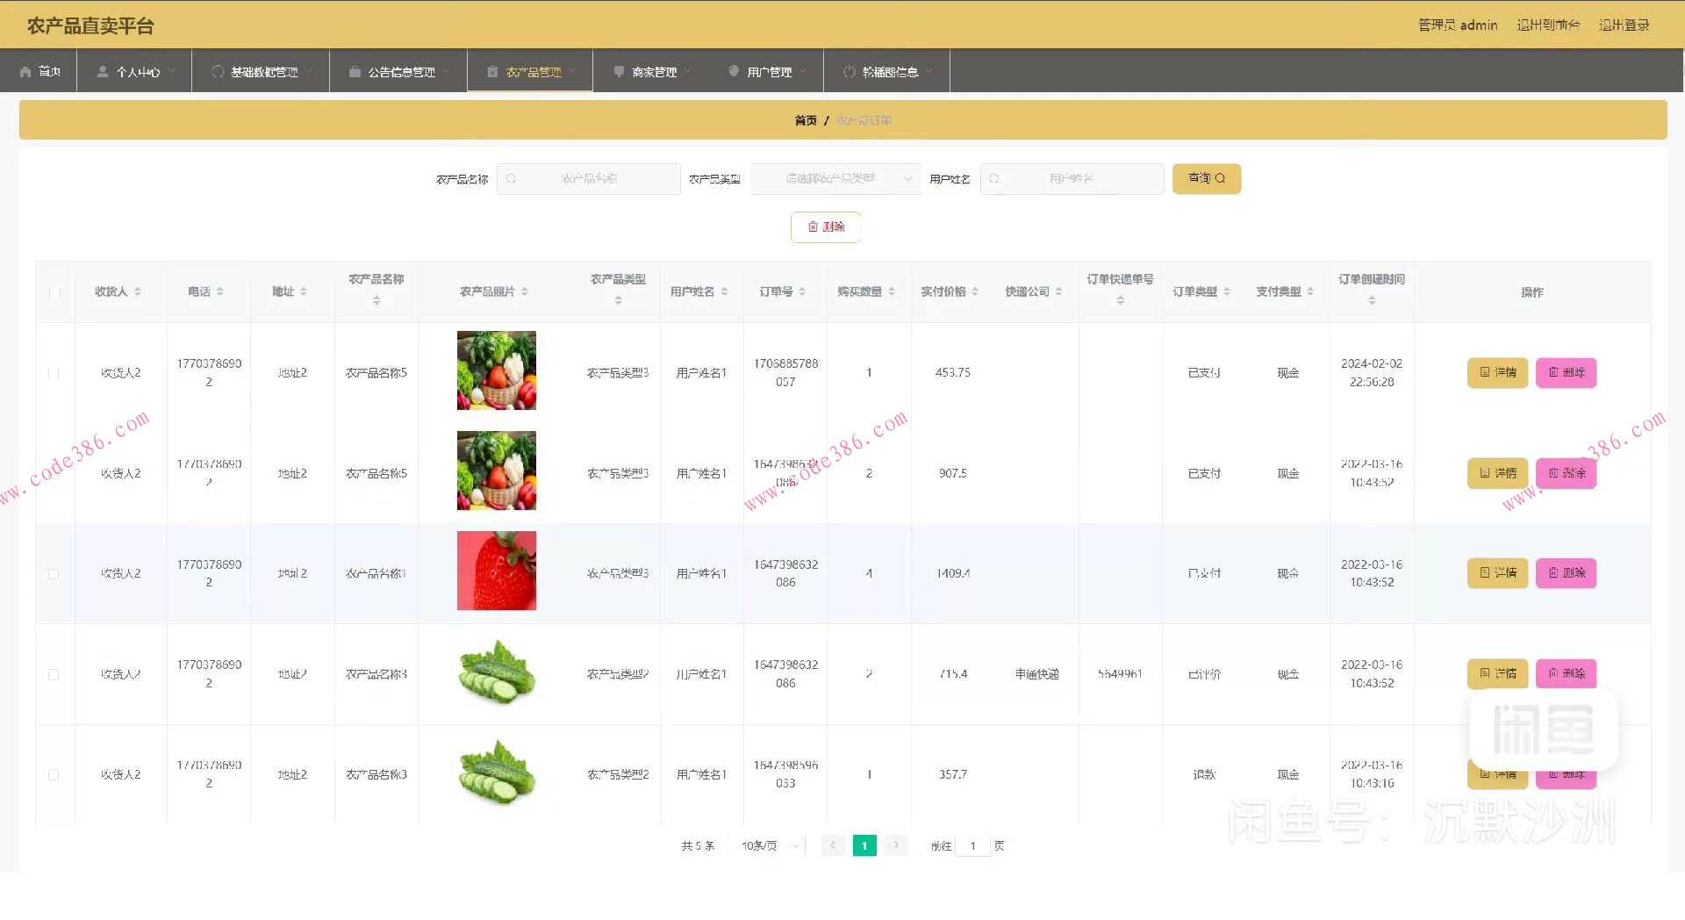
Task: Toggle the select-all checkbox in table header
Action: coord(55,292)
